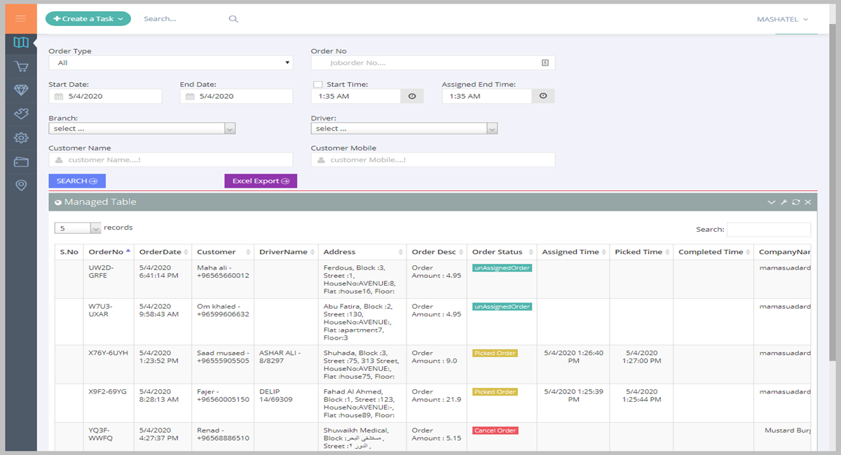Sort the table by the Customer column
This screenshot has height=455, width=841.
(x=223, y=252)
